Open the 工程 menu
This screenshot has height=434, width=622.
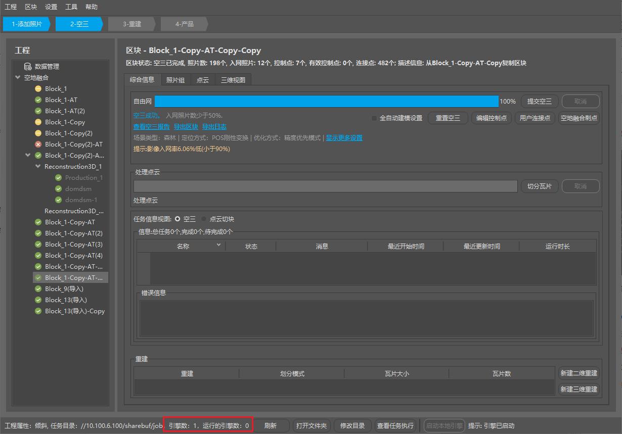[x=11, y=7]
